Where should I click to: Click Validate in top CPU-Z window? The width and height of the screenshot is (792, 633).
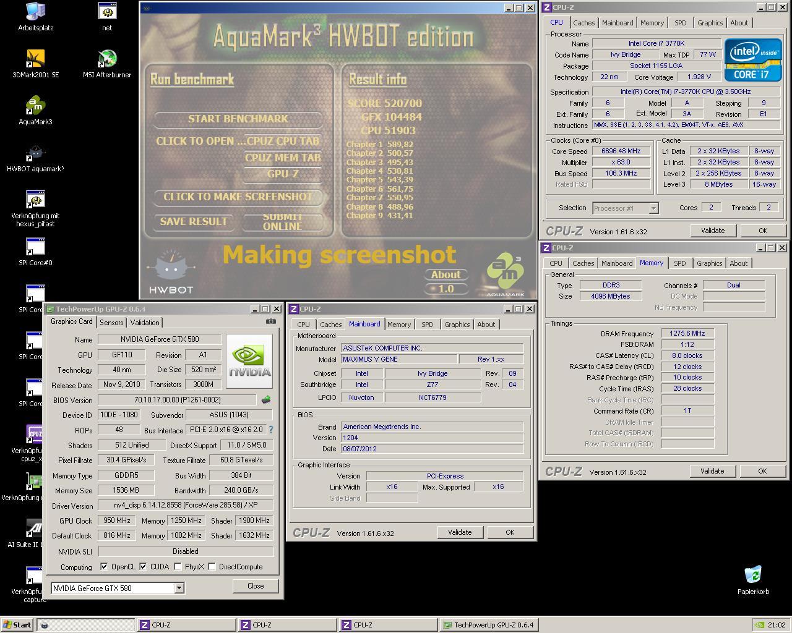[x=713, y=231]
